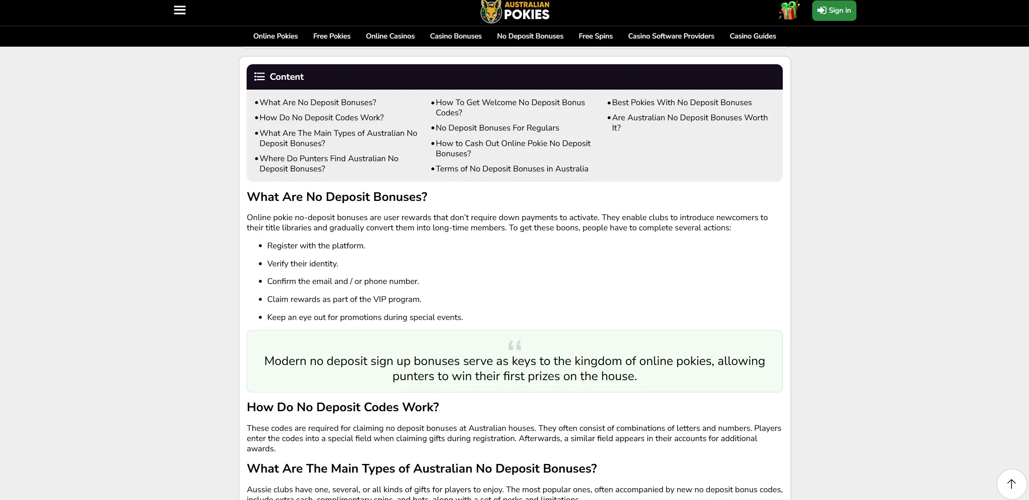Click the heading How Do No Deposit Codes Work?
Image resolution: width=1029 pixels, height=500 pixels.
point(343,408)
